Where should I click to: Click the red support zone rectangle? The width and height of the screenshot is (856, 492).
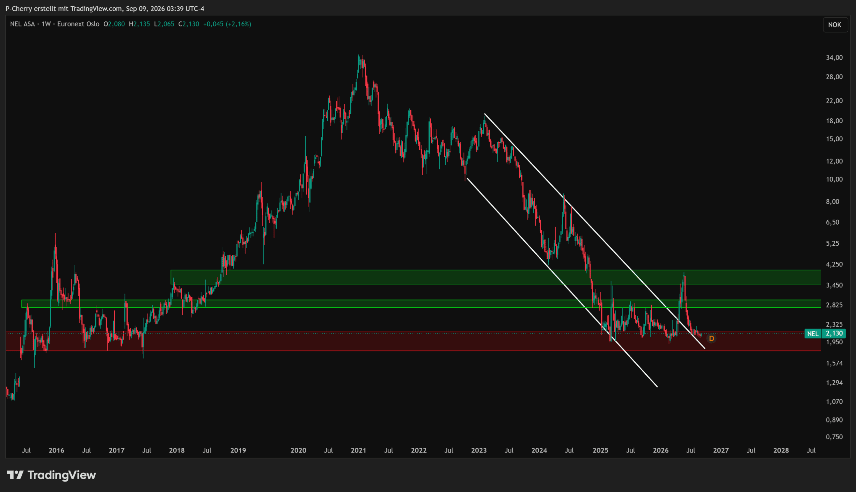(x=413, y=342)
